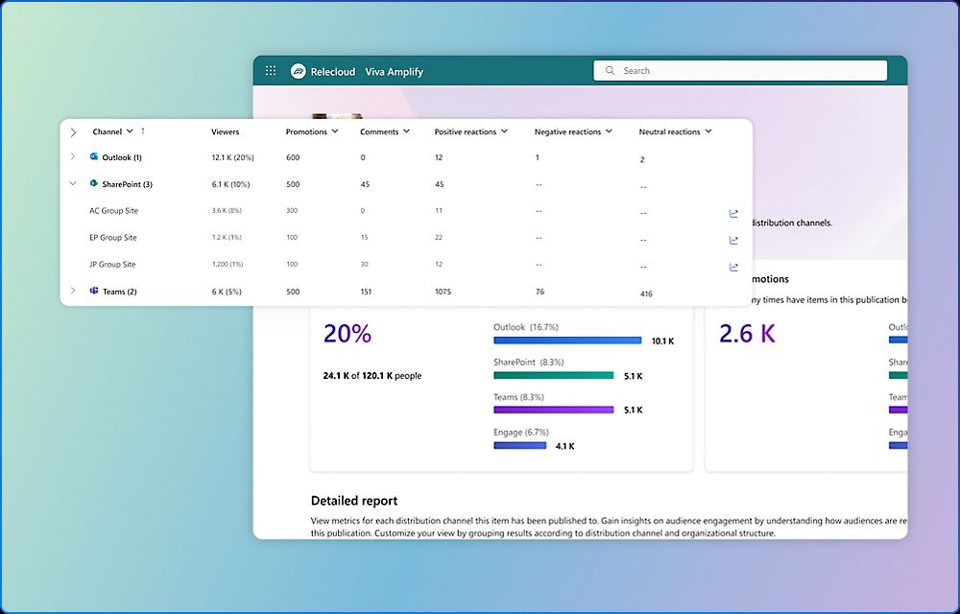Viewport: 960px width, 614px height.
Task: Click AC Group Site viewers 3.6 K (8%)
Action: coord(227,210)
